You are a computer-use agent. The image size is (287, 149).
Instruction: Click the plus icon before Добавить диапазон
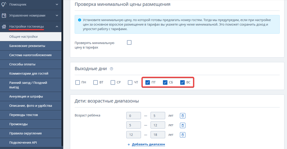coord(129,145)
